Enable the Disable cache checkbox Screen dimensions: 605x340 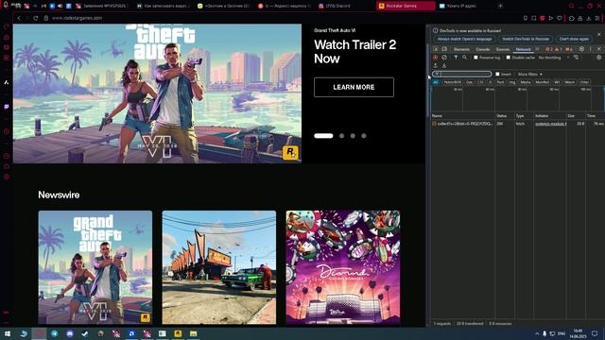pos(509,58)
